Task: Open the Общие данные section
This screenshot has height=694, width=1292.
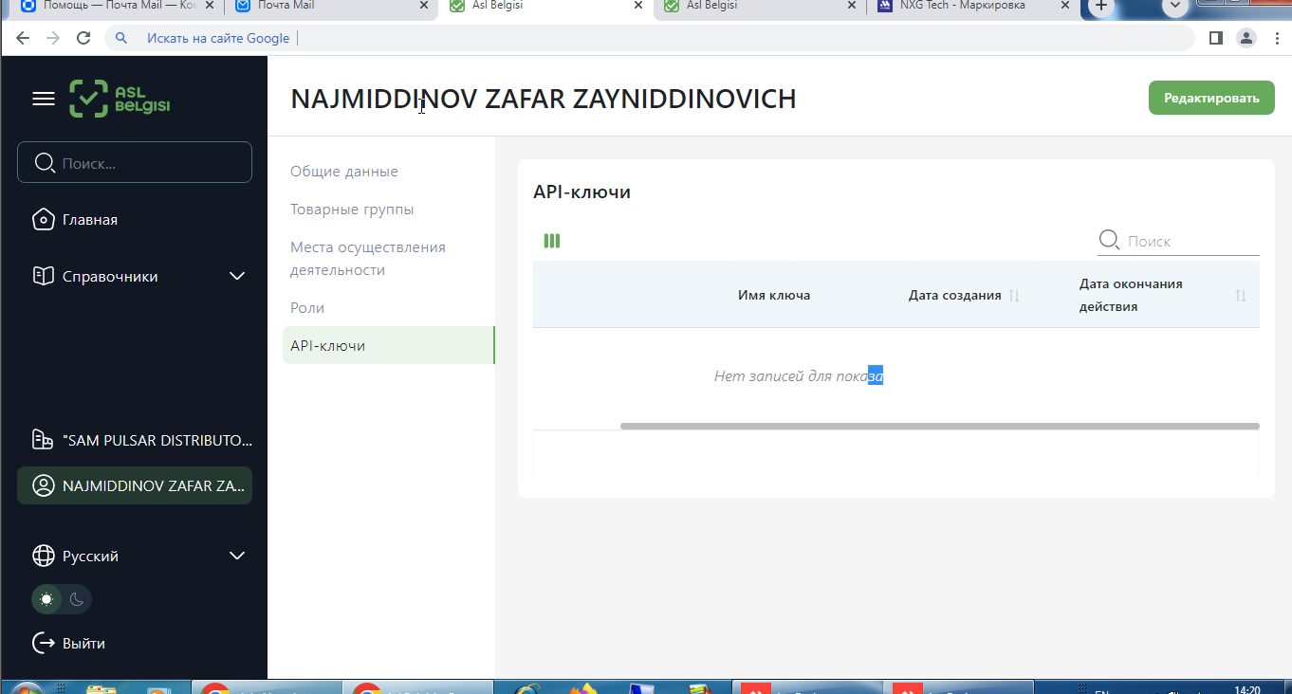Action: tap(344, 172)
